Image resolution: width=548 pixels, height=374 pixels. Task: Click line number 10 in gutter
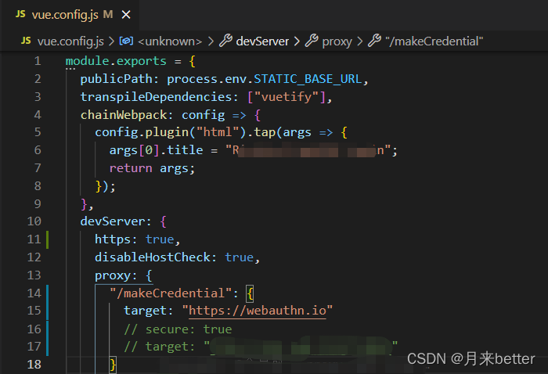[34, 221]
